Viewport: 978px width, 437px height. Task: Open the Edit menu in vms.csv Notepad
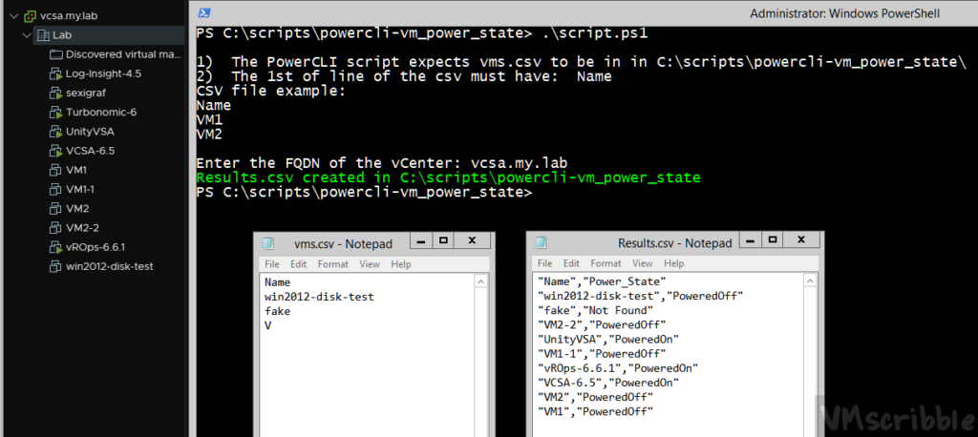tap(299, 263)
